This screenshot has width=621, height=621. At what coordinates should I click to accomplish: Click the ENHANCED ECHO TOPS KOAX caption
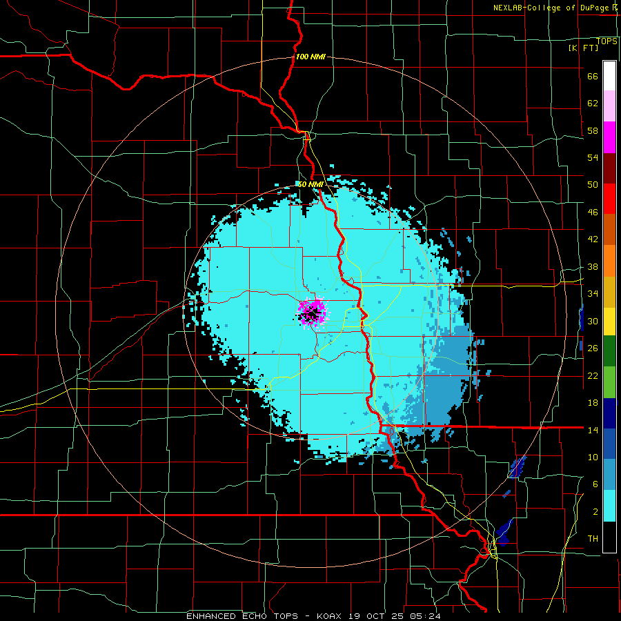[x=313, y=616]
